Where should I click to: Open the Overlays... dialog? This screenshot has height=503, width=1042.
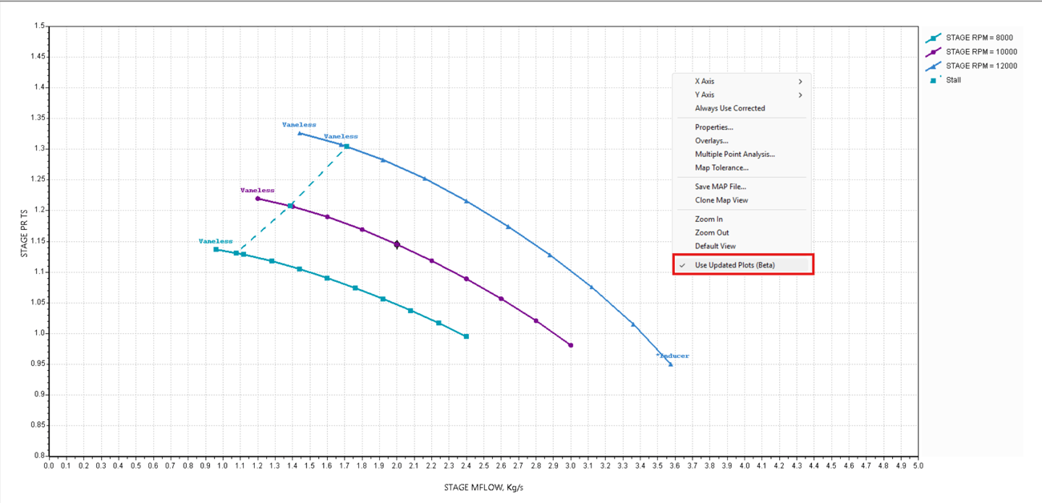pyautogui.click(x=711, y=141)
